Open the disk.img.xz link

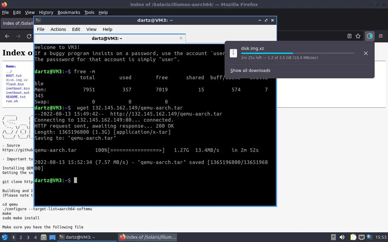17,80
